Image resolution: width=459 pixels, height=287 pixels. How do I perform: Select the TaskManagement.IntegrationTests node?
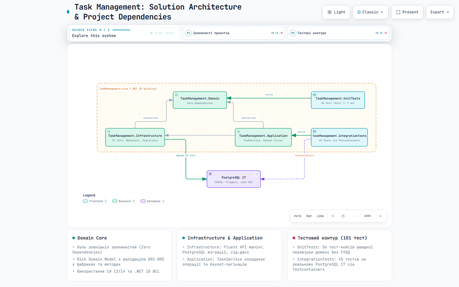[339, 137]
